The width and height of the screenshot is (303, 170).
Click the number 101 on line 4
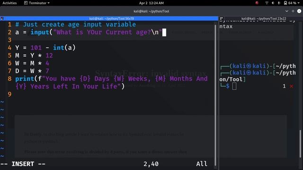36,48
